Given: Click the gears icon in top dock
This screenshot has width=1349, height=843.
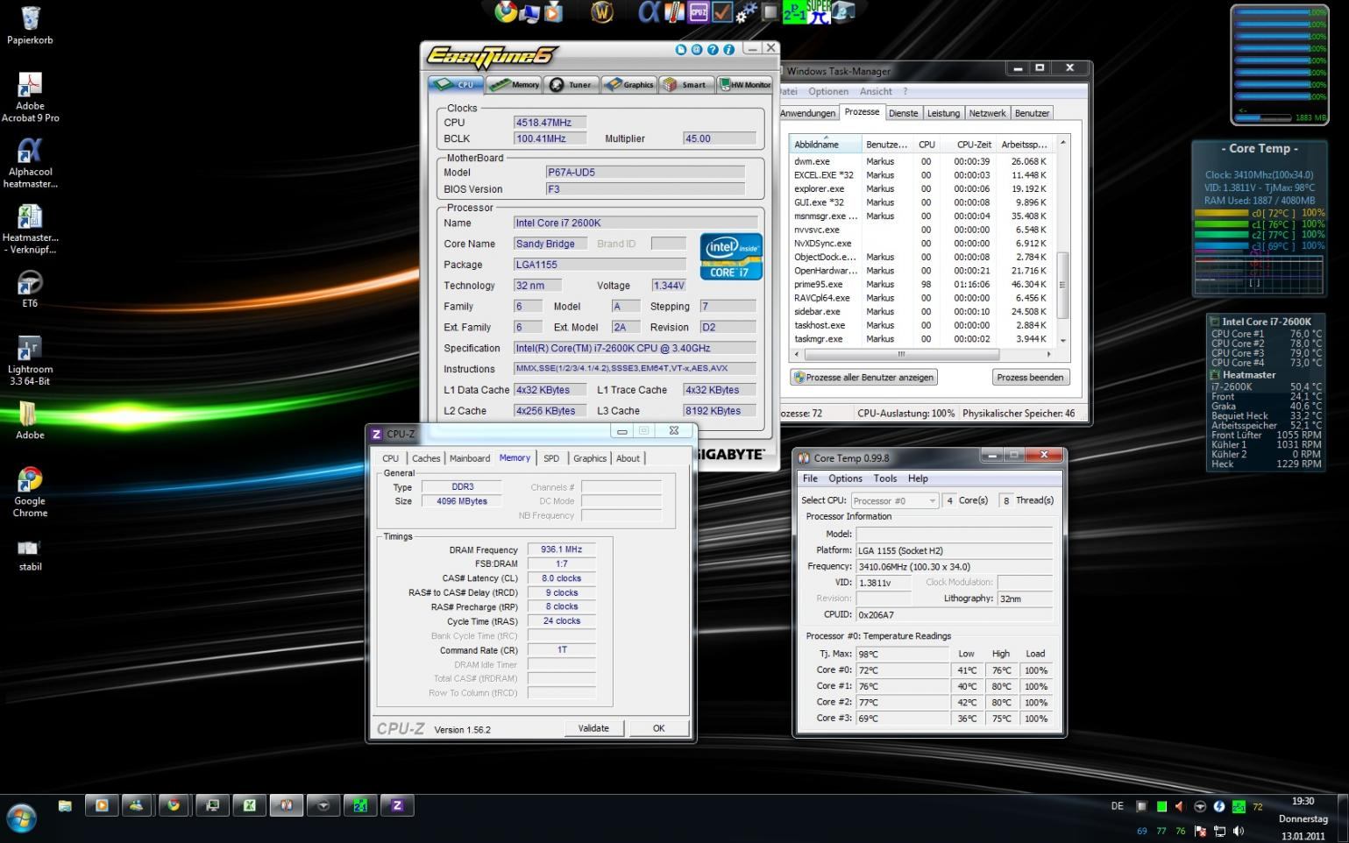Looking at the screenshot, I should pos(746,11).
